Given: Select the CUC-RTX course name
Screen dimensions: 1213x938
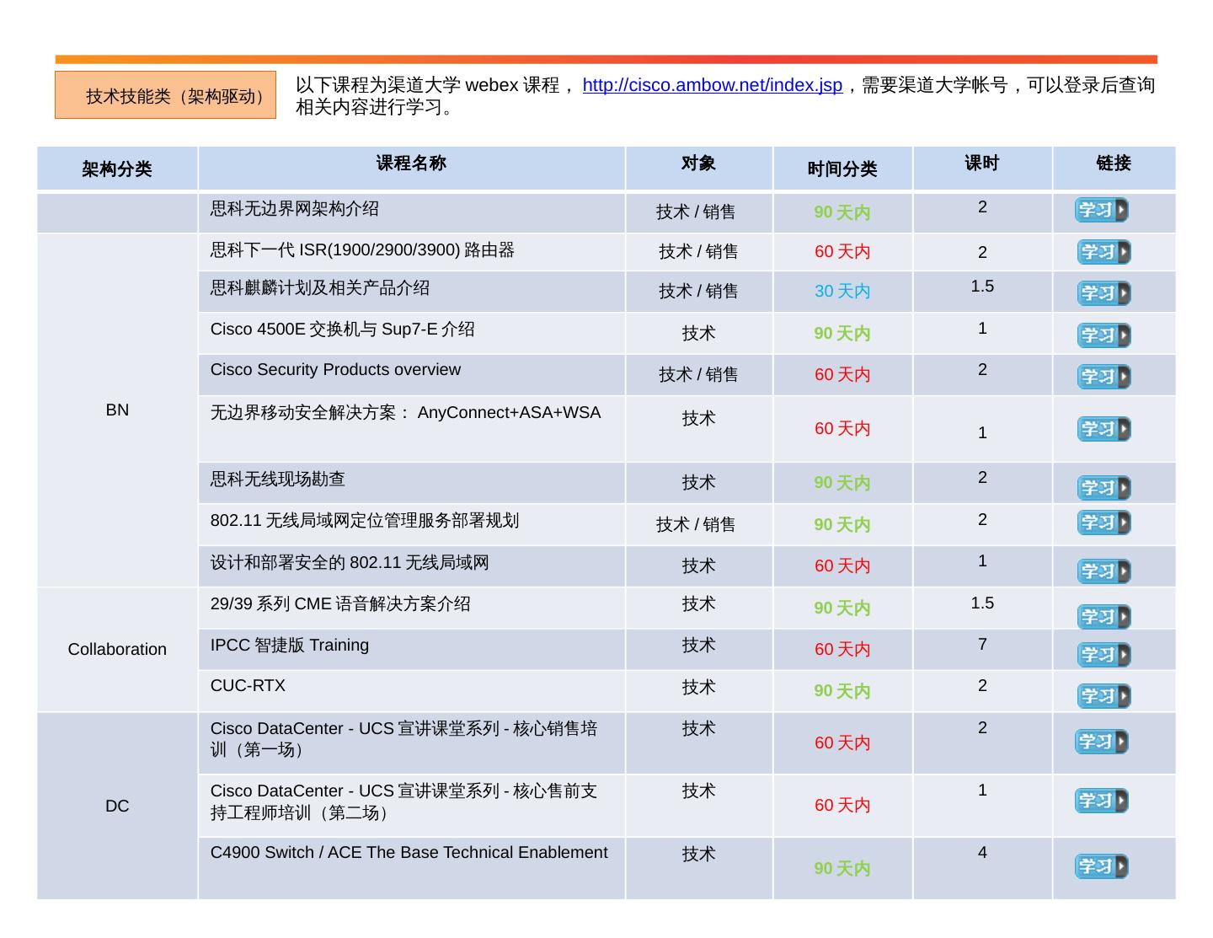Looking at the screenshot, I should pos(248,686).
